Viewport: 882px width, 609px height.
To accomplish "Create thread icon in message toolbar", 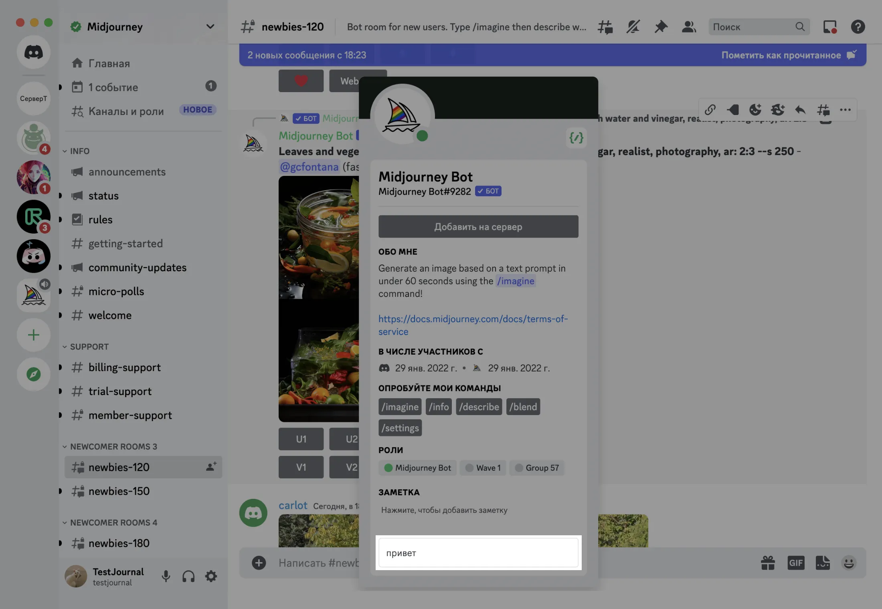I will point(823,110).
